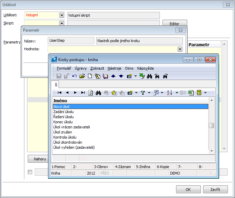Expand dropdown next to list toolbar camera
This screenshot has width=235, height=198.
click(x=136, y=93)
